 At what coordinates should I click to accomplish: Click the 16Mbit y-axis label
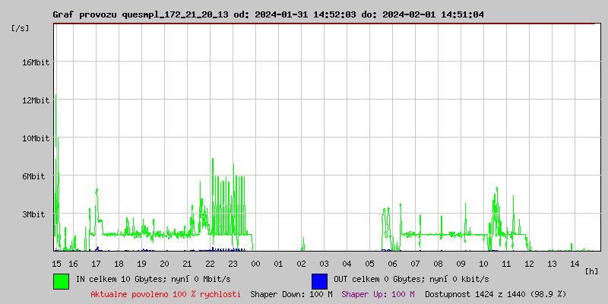pos(35,62)
